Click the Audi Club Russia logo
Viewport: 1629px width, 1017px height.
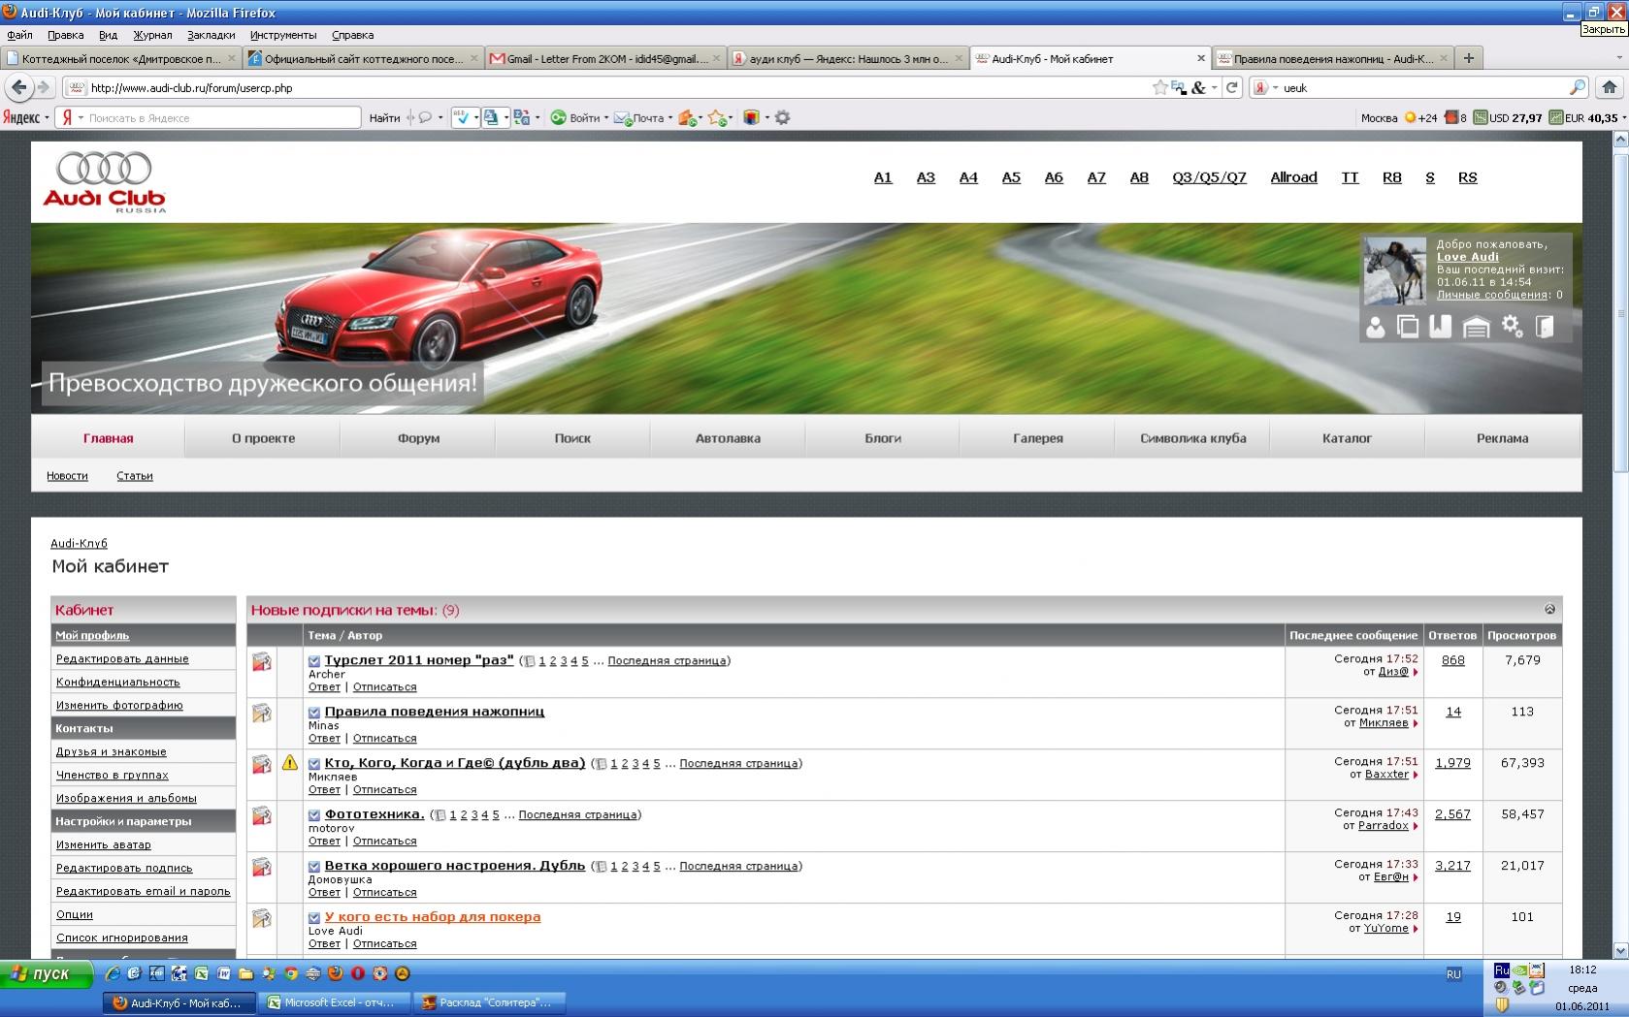point(105,181)
